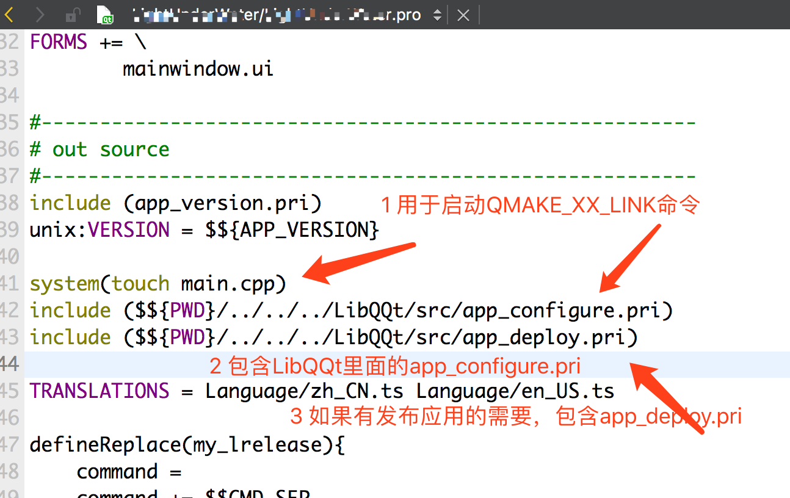The image size is (790, 498).
Task: Click my_lrelease function name
Action: [258, 445]
